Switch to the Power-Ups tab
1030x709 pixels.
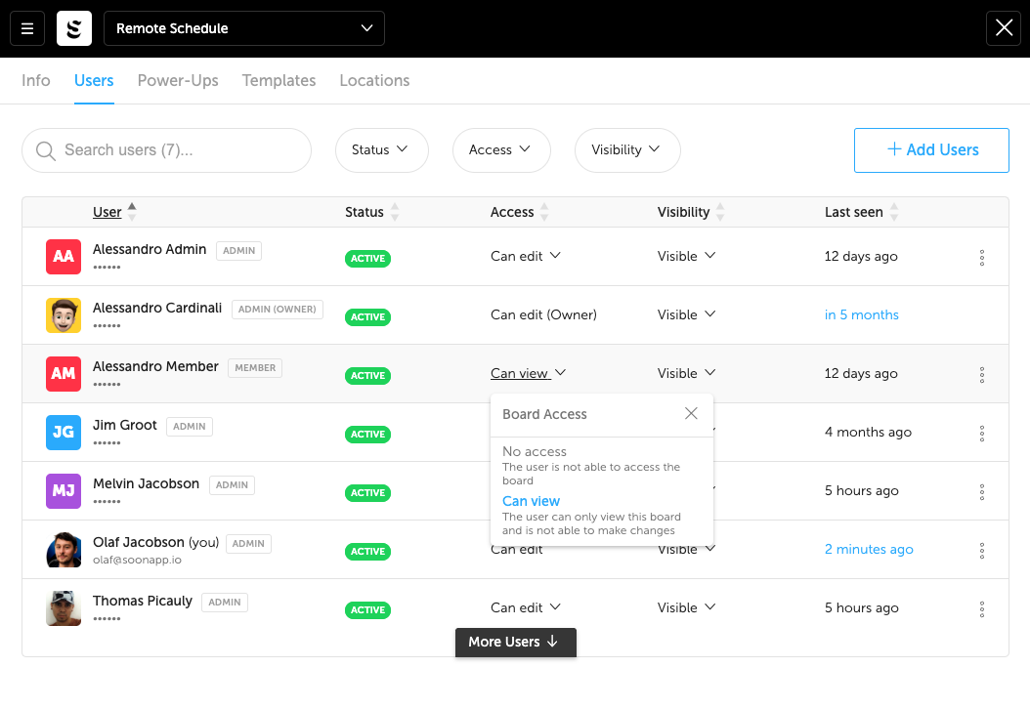(178, 80)
